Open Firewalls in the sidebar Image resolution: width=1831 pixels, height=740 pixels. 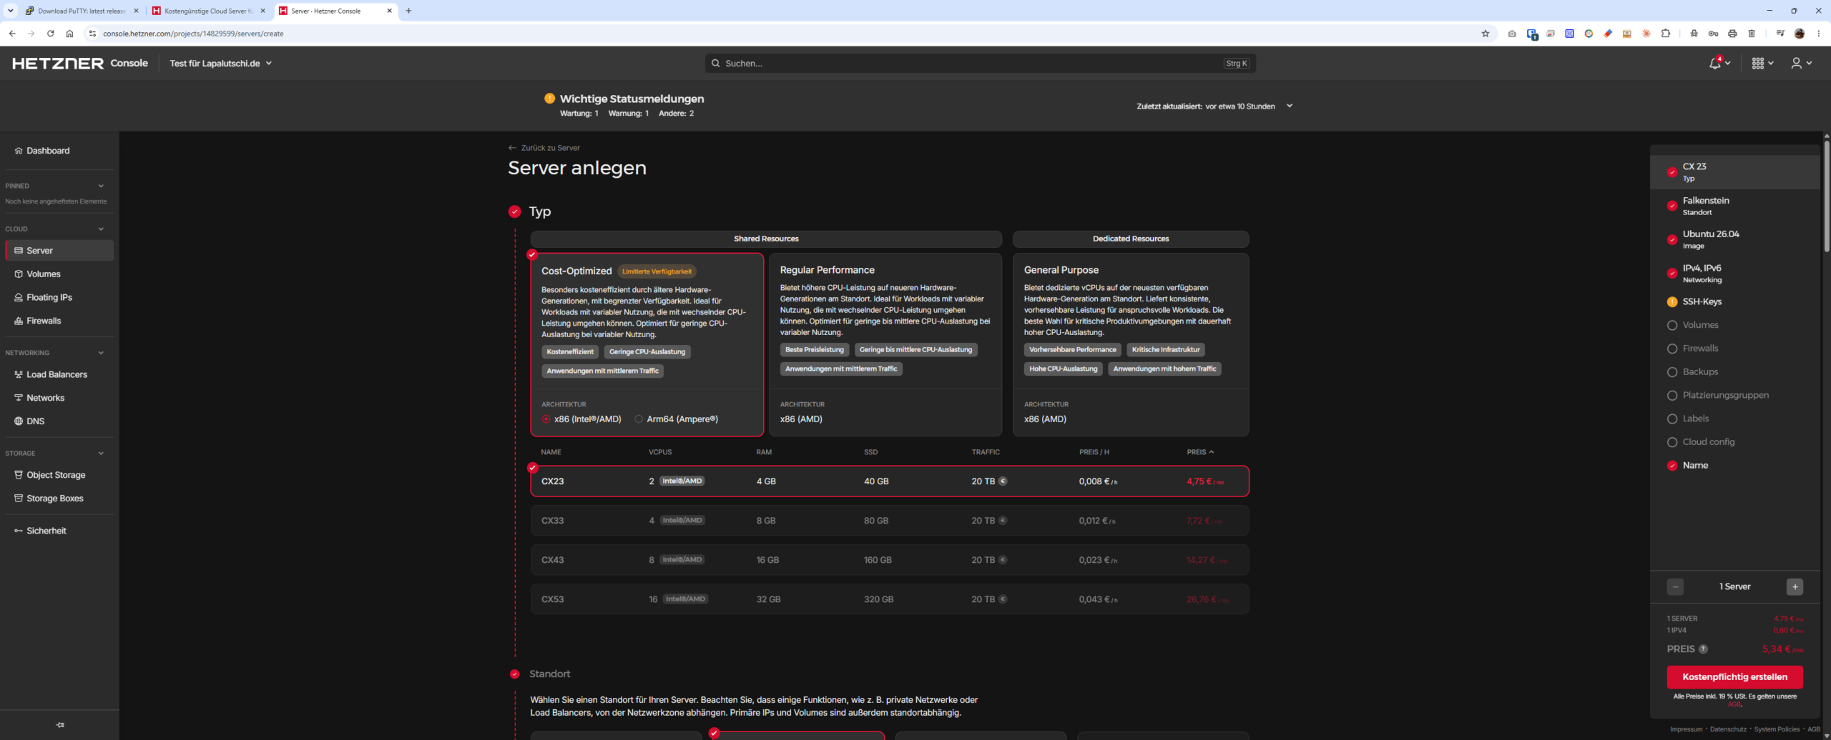point(59,321)
